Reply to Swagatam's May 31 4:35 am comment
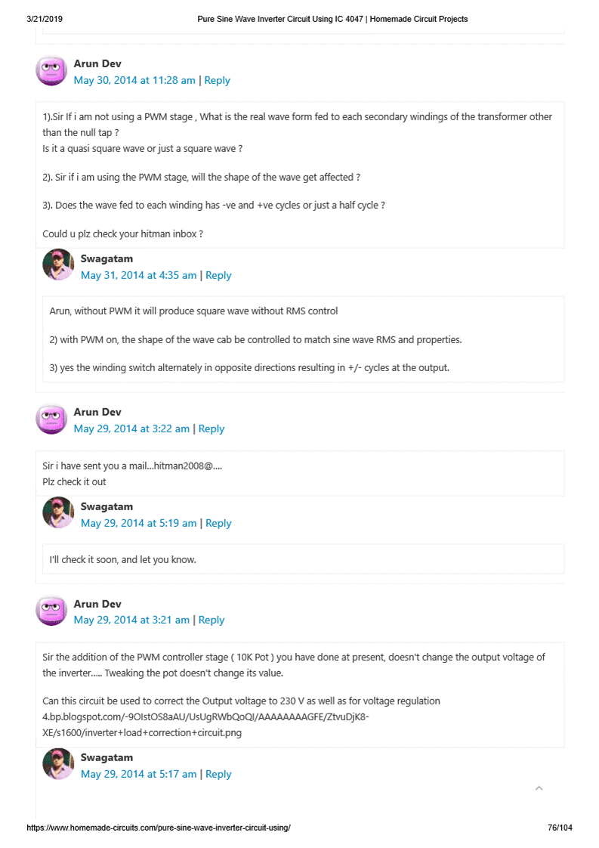 pos(218,275)
